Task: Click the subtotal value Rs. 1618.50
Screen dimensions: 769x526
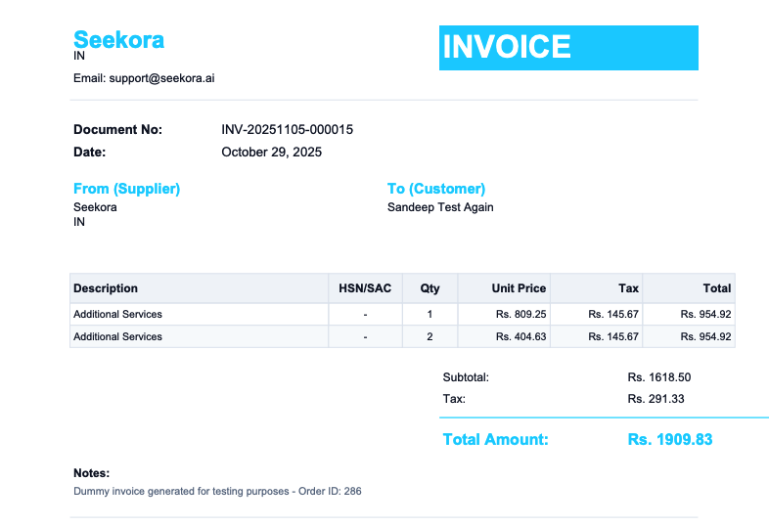Action: [x=659, y=377]
